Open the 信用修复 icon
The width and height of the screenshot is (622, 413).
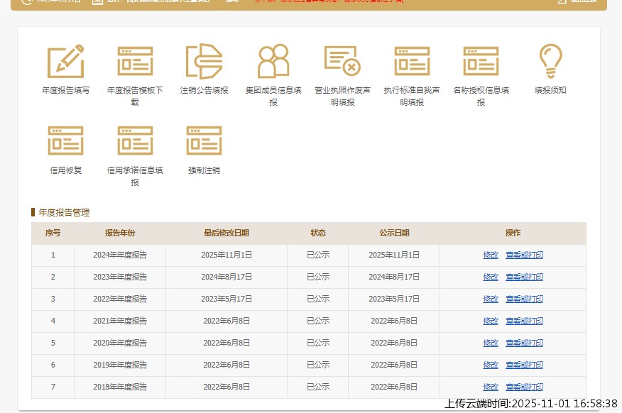tap(65, 141)
